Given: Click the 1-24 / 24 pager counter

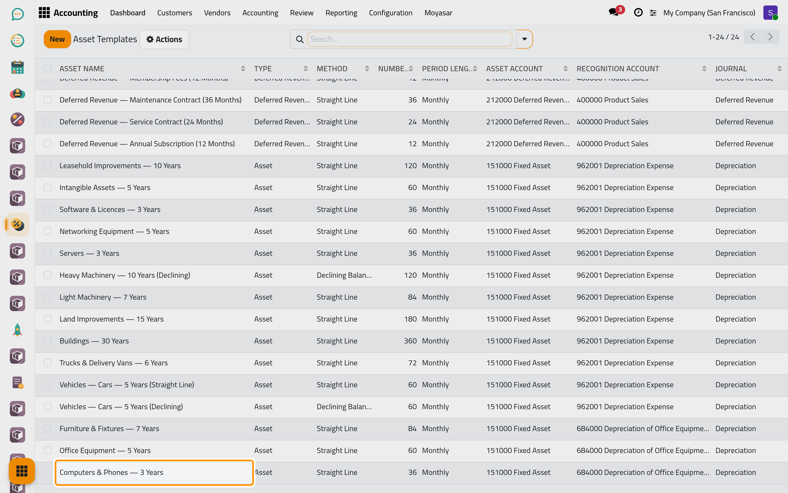Looking at the screenshot, I should pyautogui.click(x=723, y=37).
